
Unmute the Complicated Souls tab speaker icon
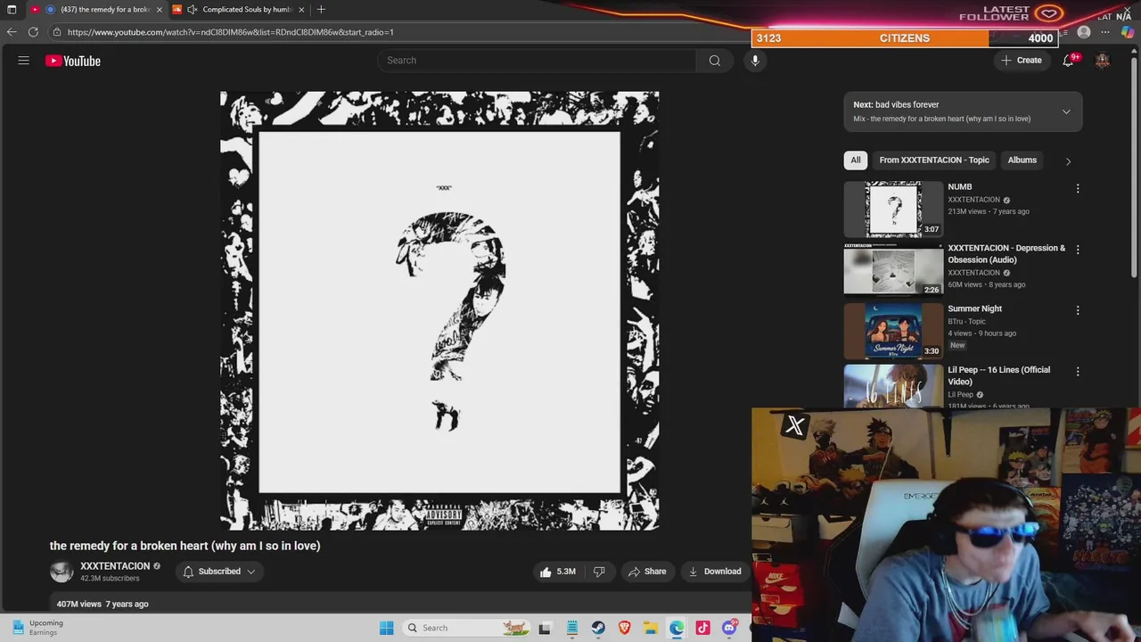[x=192, y=9]
